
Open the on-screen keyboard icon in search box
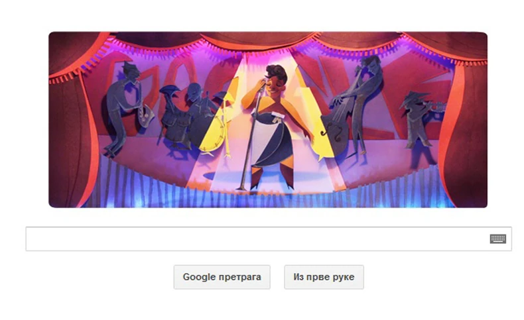pos(497,239)
